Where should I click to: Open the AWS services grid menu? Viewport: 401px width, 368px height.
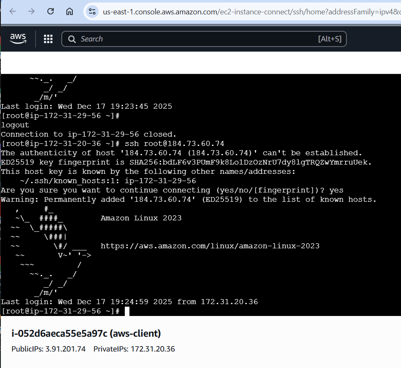[48, 39]
